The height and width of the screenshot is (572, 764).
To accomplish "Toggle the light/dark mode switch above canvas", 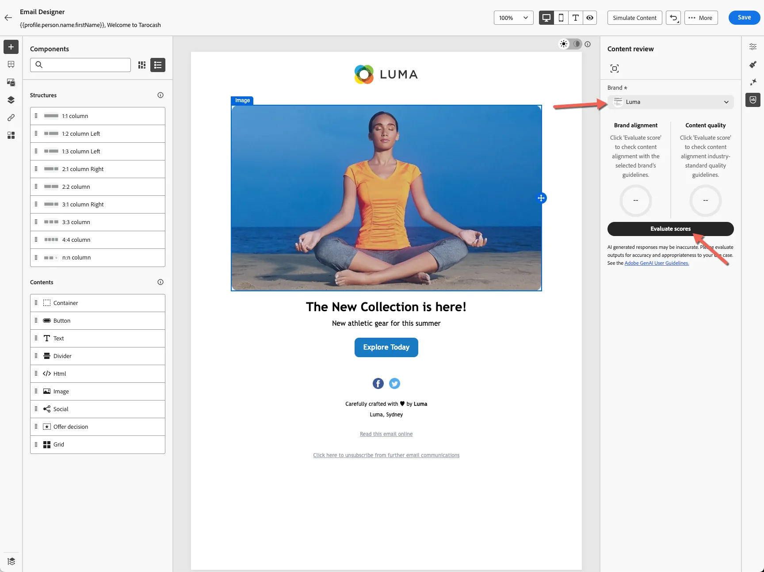I will (x=570, y=44).
